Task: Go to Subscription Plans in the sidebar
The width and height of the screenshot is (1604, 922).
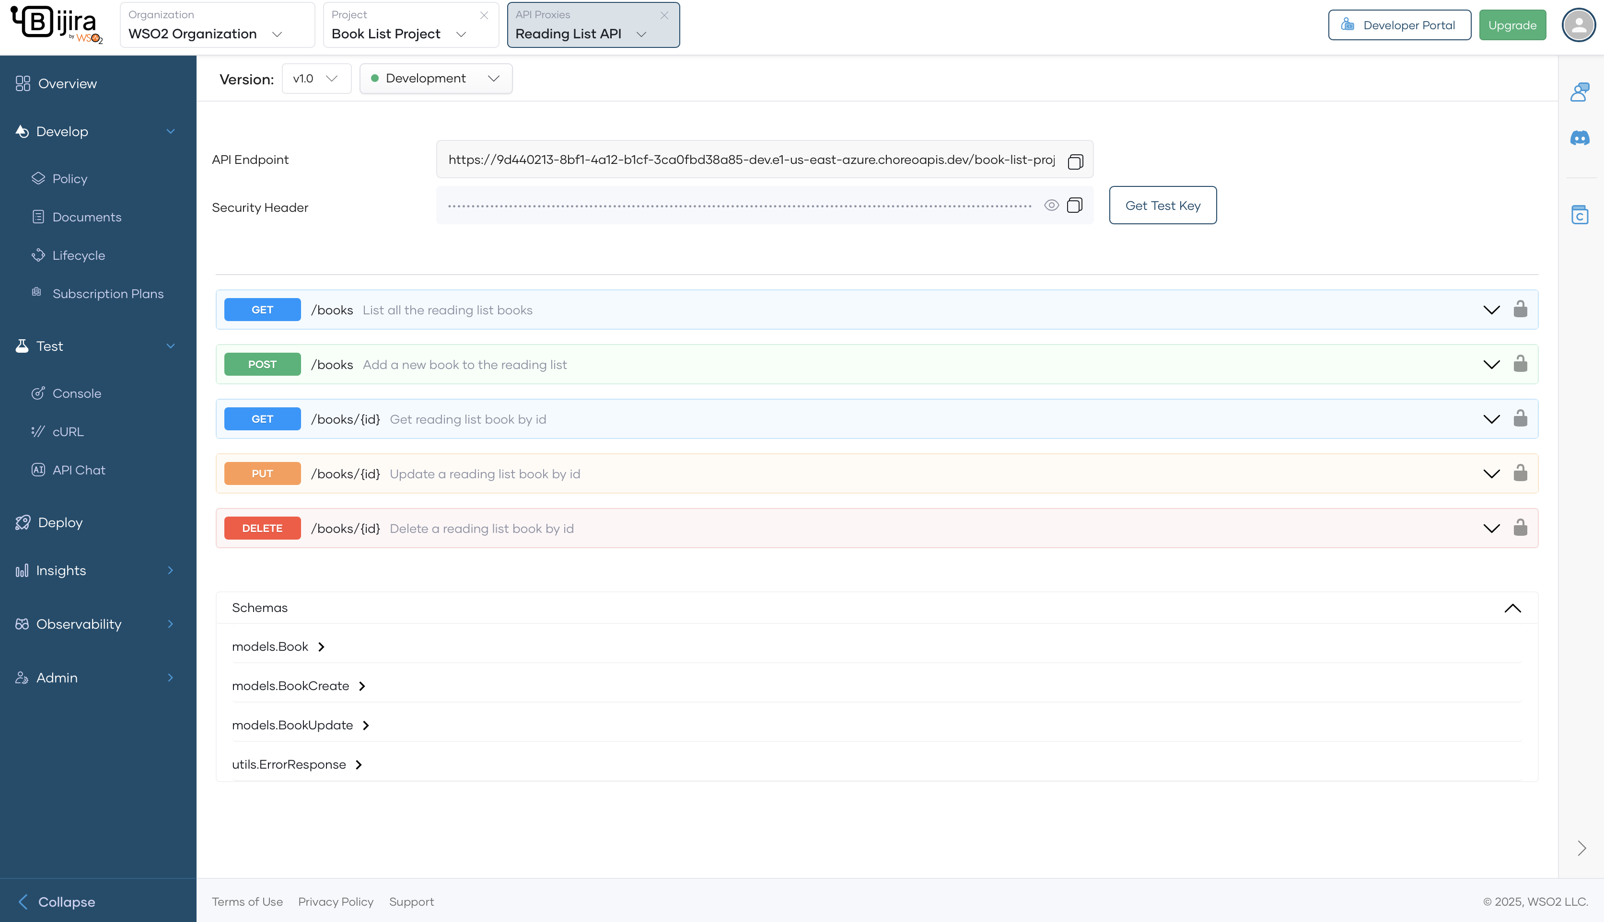Action: point(108,294)
